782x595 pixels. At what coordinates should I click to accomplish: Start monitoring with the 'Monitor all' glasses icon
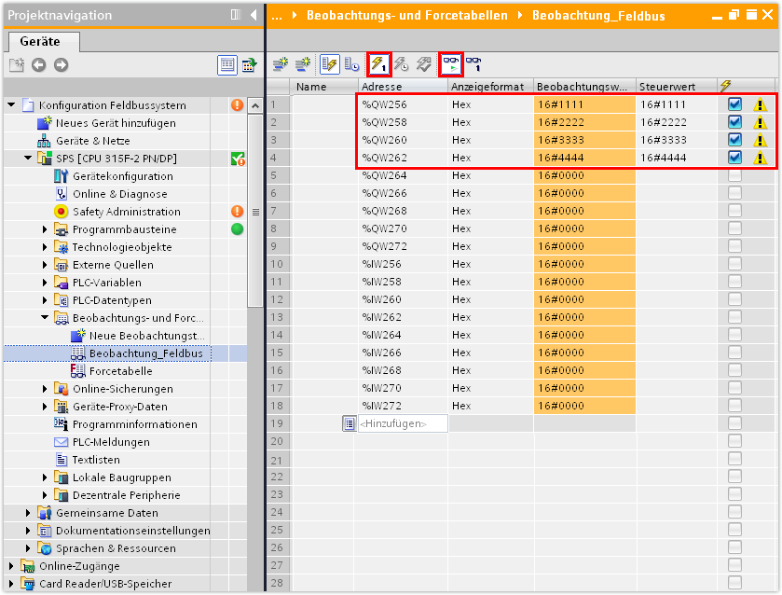coord(451,63)
